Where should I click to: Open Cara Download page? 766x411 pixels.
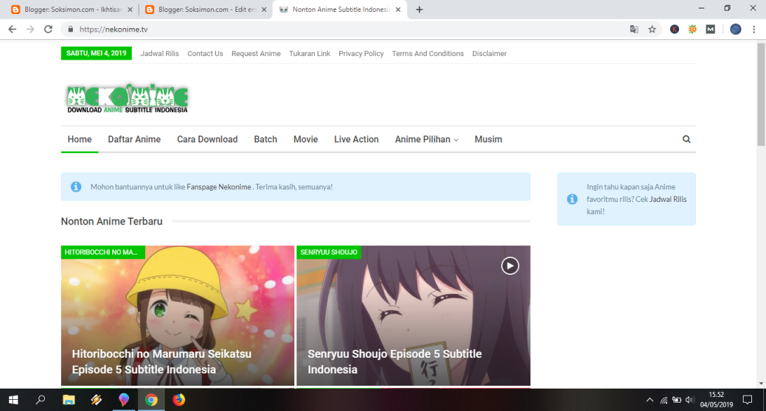(207, 140)
